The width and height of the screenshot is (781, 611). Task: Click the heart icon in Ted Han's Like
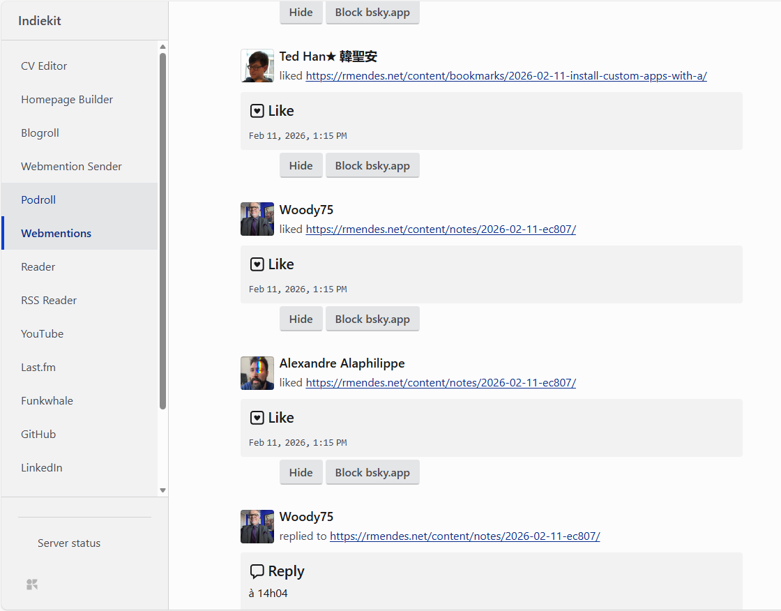click(x=257, y=111)
